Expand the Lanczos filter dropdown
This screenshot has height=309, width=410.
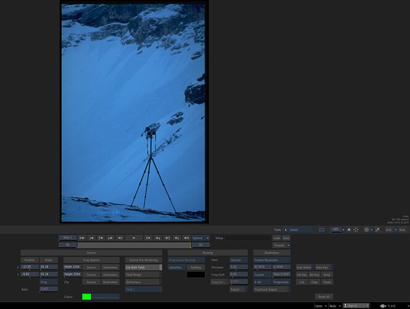coord(238,260)
